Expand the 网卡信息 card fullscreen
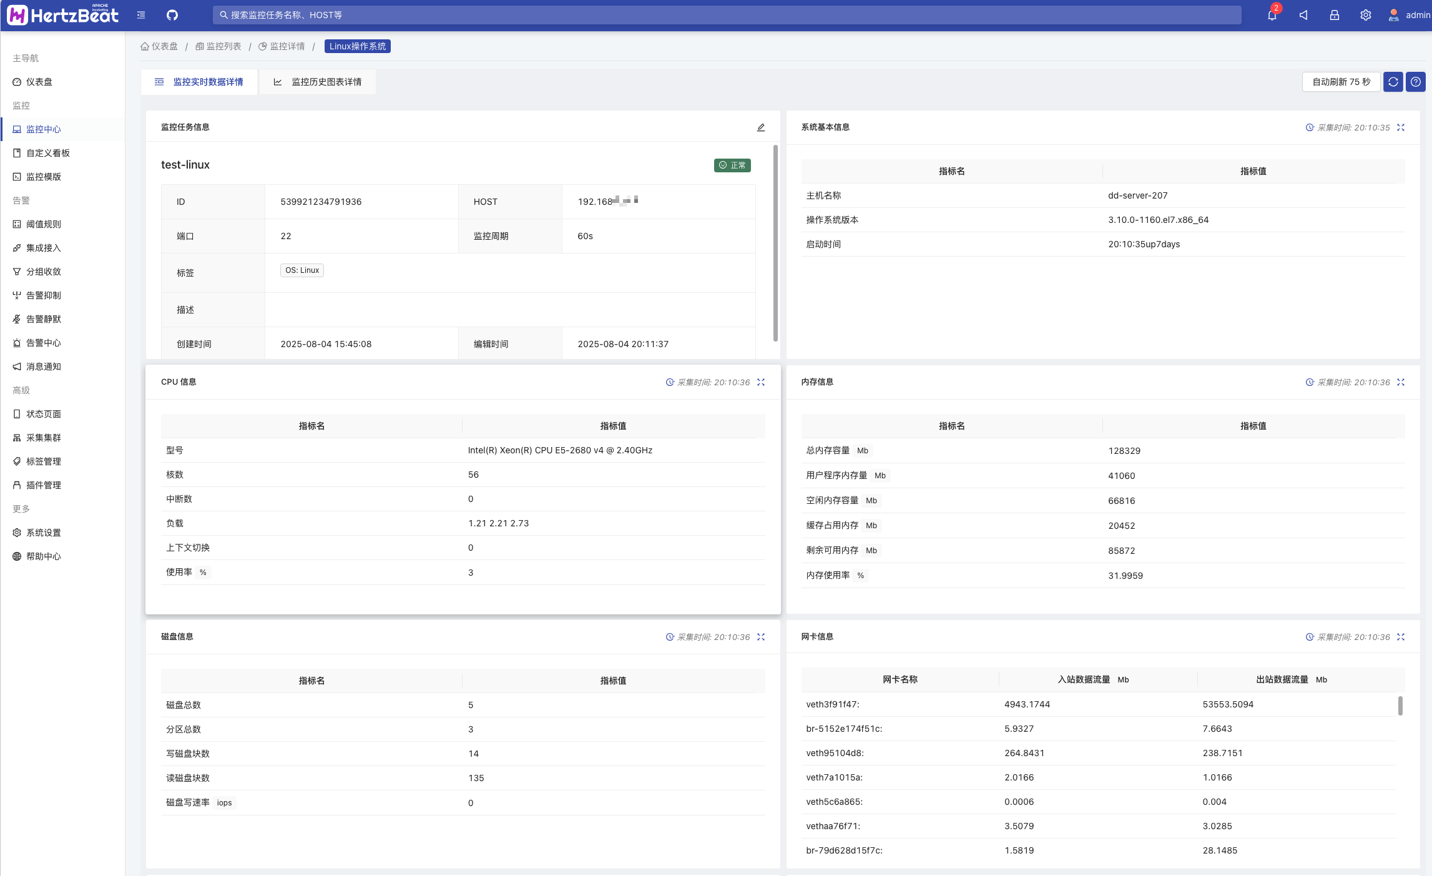1432x876 pixels. tap(1401, 637)
